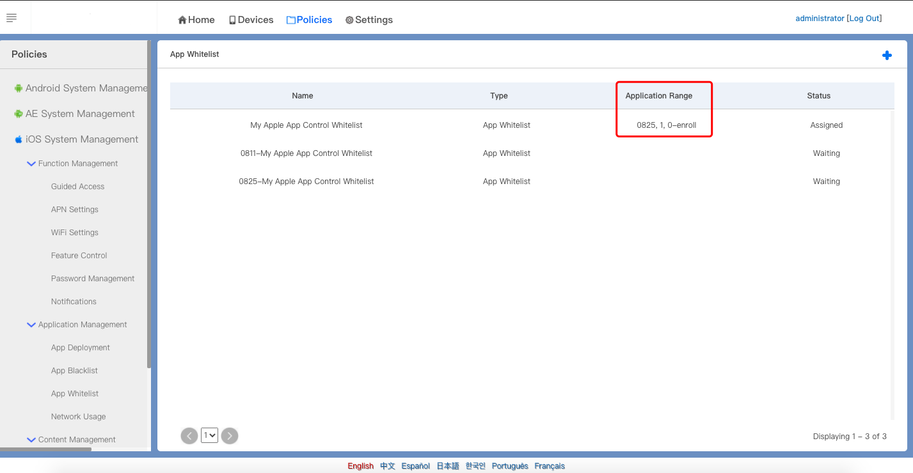Click the Log Out link

coord(864,19)
